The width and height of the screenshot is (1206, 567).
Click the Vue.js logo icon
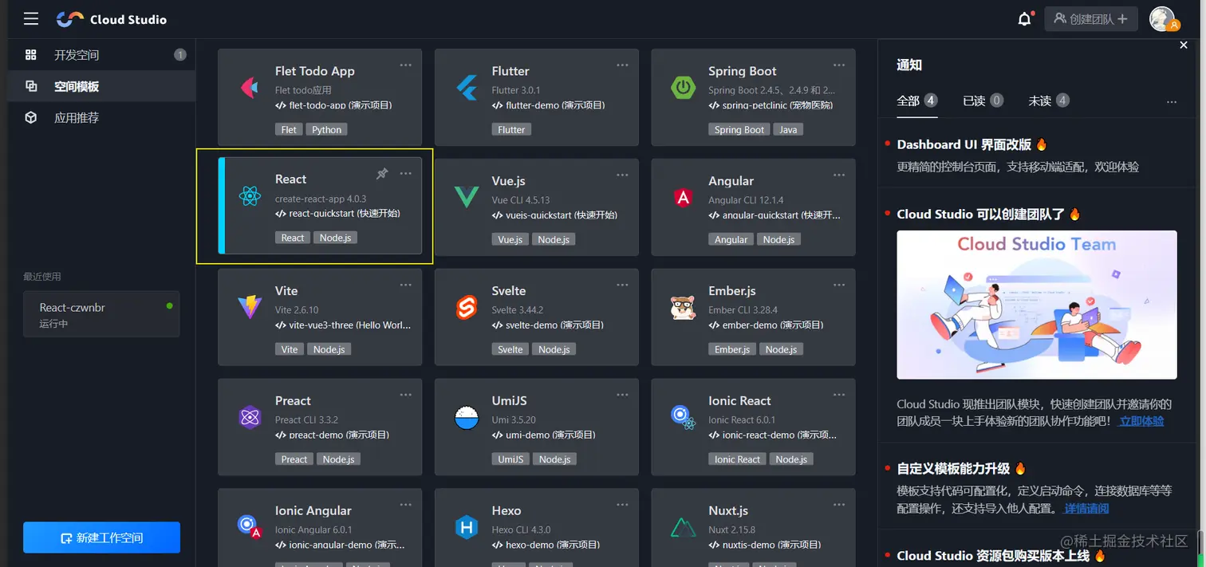tap(466, 197)
